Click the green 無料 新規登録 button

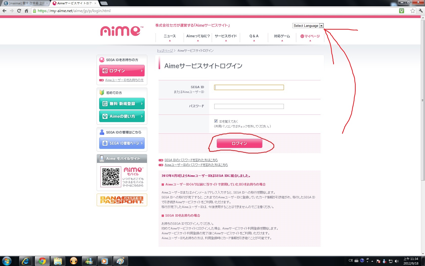pyautogui.click(x=122, y=104)
